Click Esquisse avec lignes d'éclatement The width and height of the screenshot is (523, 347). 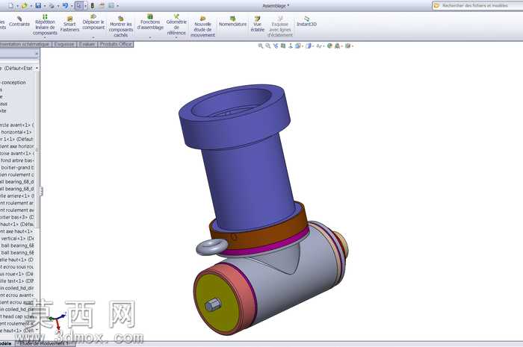pyautogui.click(x=280, y=27)
